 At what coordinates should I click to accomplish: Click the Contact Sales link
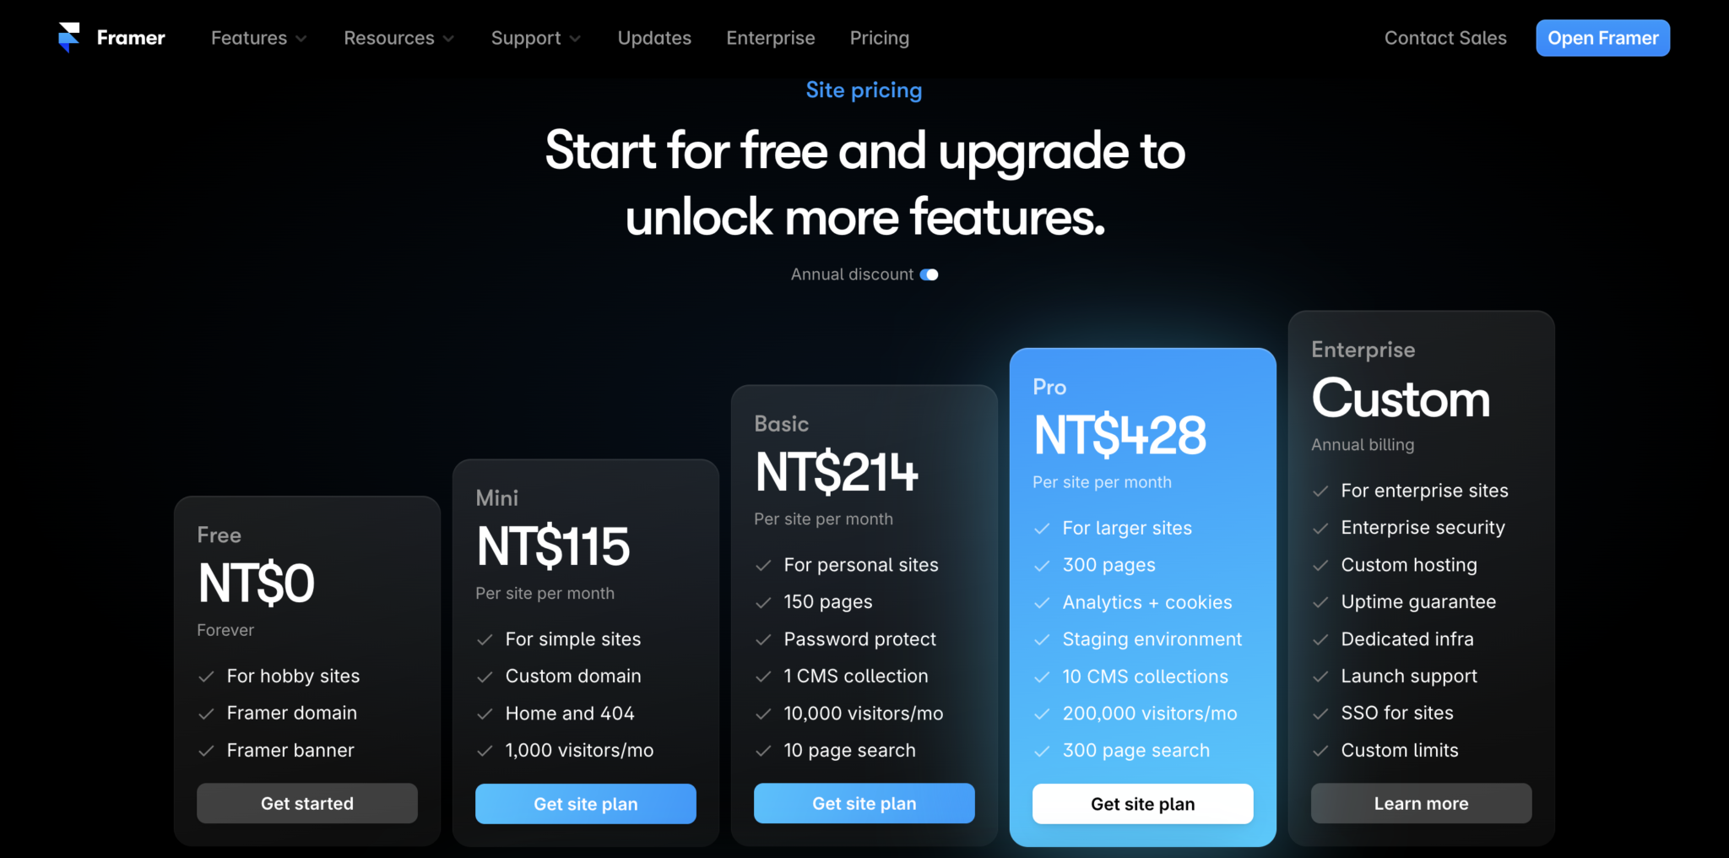[1445, 38]
